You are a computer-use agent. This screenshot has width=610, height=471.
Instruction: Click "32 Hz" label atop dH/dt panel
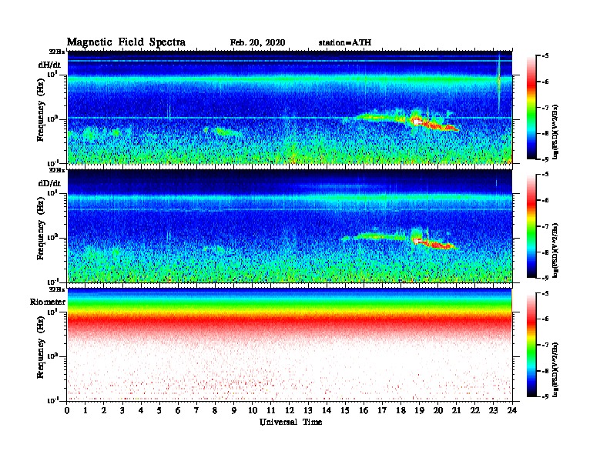click(56, 52)
